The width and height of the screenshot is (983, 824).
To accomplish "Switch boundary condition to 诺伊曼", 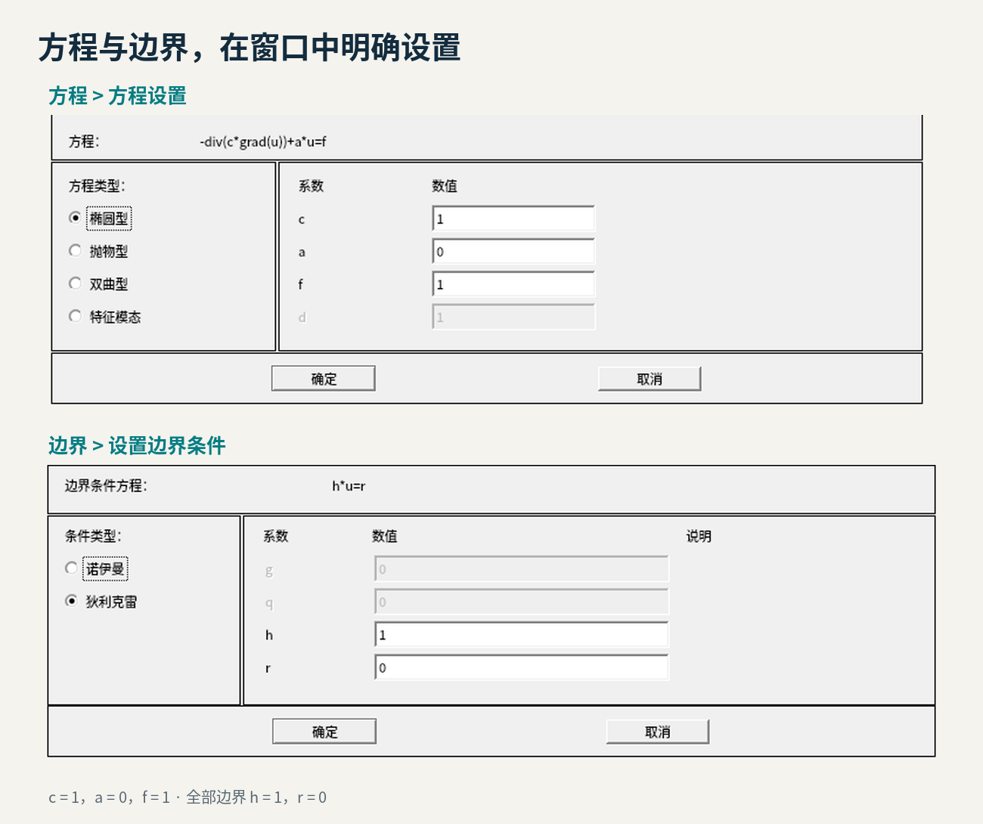I will [71, 568].
